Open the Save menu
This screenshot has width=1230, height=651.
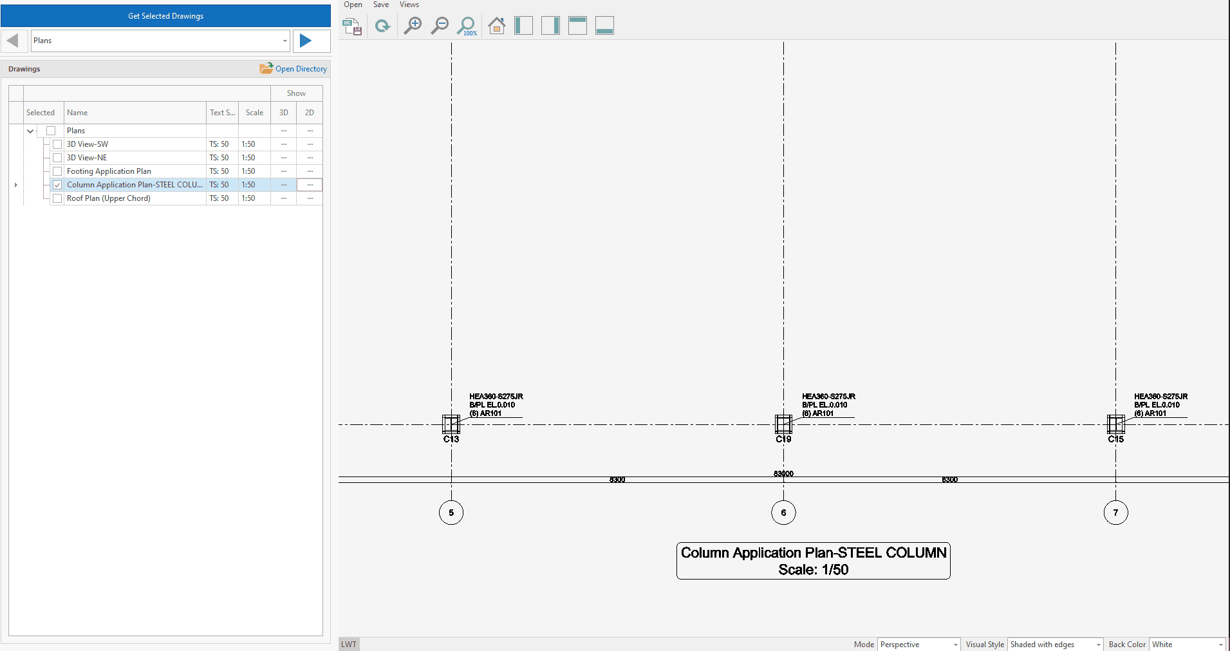(x=381, y=5)
